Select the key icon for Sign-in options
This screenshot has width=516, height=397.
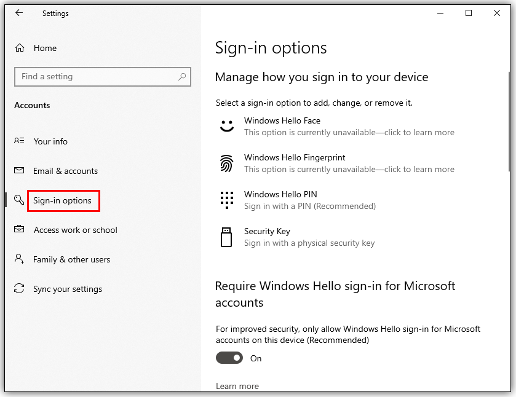[19, 200]
